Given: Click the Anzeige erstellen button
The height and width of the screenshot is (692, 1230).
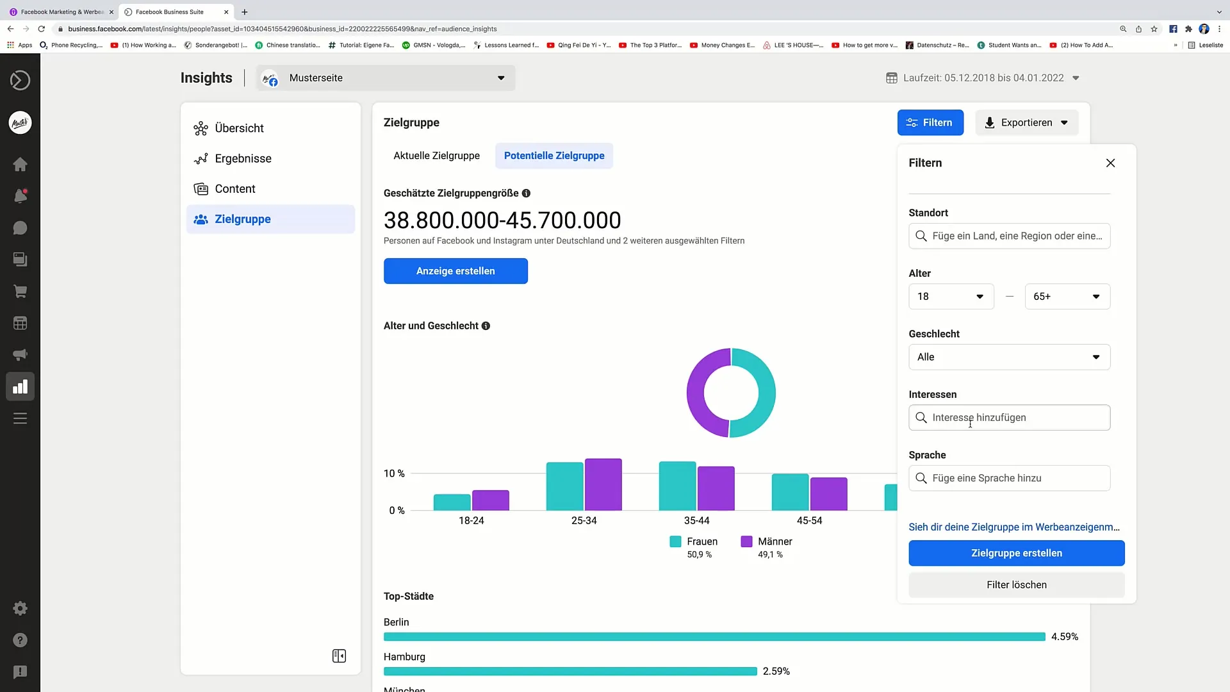Looking at the screenshot, I should click(x=456, y=271).
